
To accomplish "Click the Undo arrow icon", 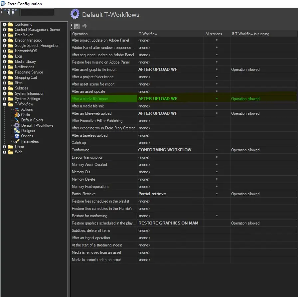I will [x=84, y=26].
